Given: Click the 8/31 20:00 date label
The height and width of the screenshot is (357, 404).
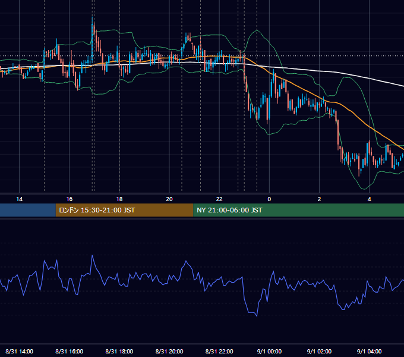Looking at the screenshot, I should [x=169, y=351].
